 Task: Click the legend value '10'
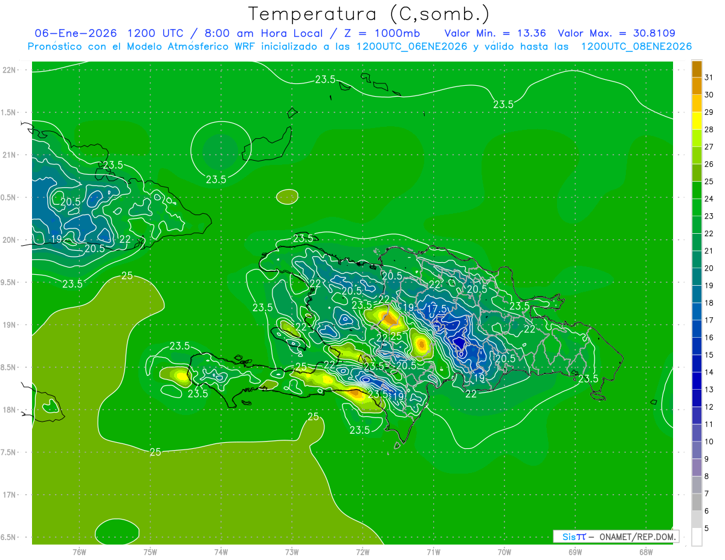(709, 442)
